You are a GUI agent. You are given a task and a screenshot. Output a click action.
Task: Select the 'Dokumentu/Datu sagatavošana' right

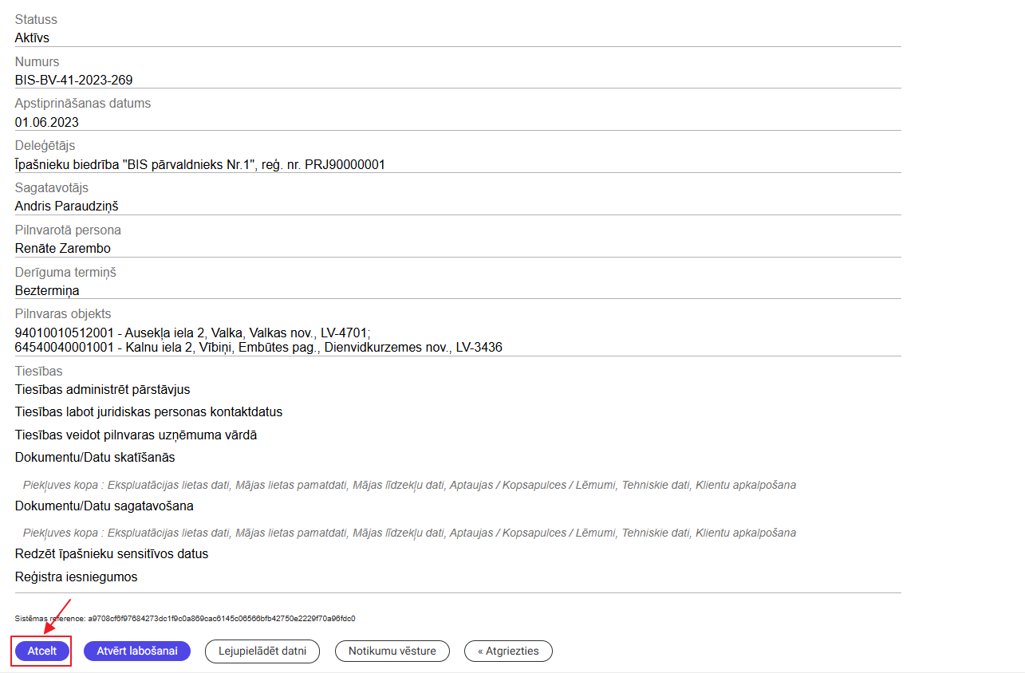click(x=104, y=506)
